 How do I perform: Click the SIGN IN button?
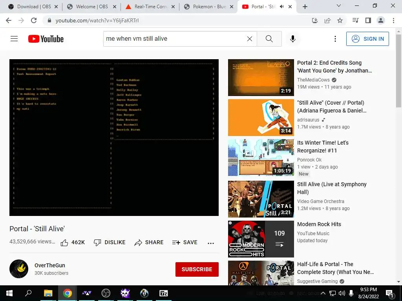(x=367, y=39)
